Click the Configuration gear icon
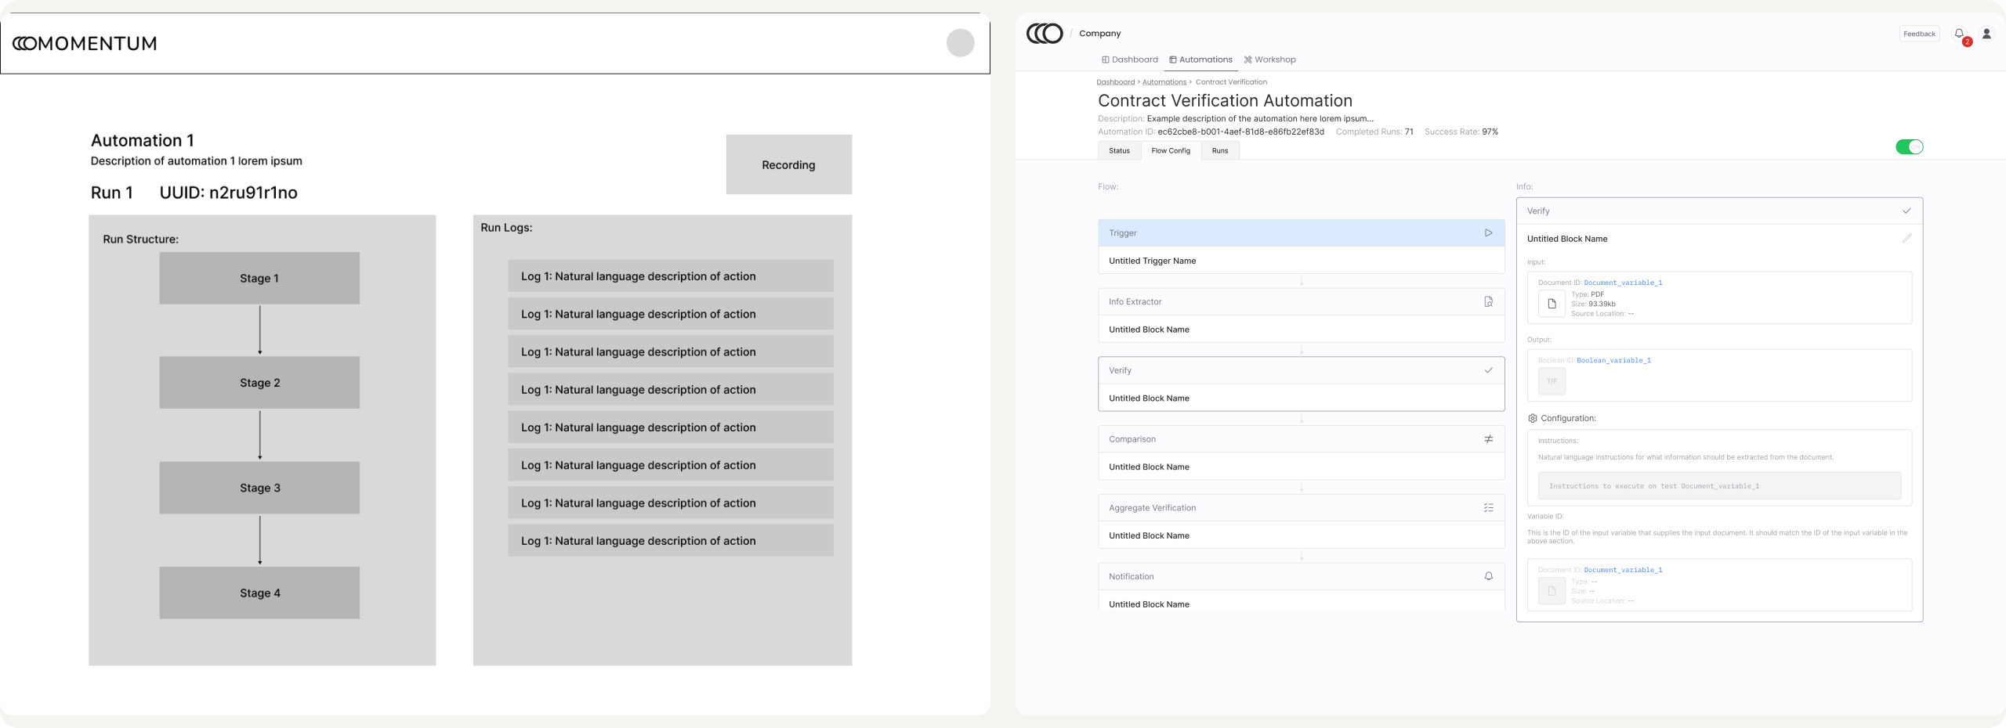The width and height of the screenshot is (2006, 728). pyautogui.click(x=1533, y=418)
